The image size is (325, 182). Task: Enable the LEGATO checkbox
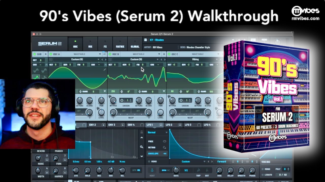click(262, 175)
